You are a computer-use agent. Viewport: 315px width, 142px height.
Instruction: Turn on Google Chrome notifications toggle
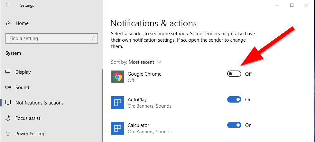234,74
